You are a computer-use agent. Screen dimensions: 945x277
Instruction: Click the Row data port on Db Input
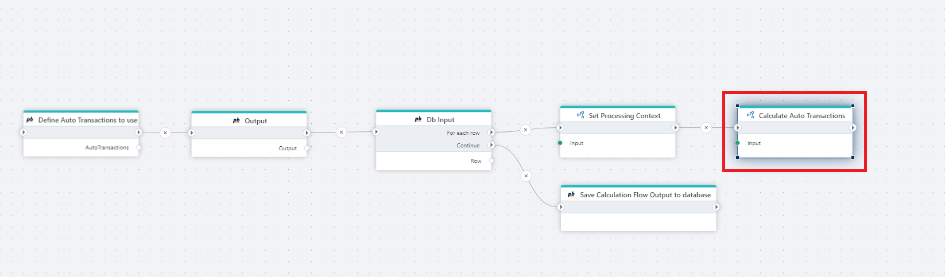point(491,161)
